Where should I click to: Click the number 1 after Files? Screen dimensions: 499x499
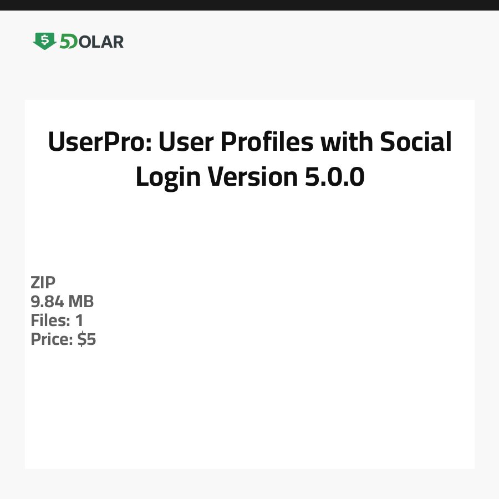click(79, 320)
